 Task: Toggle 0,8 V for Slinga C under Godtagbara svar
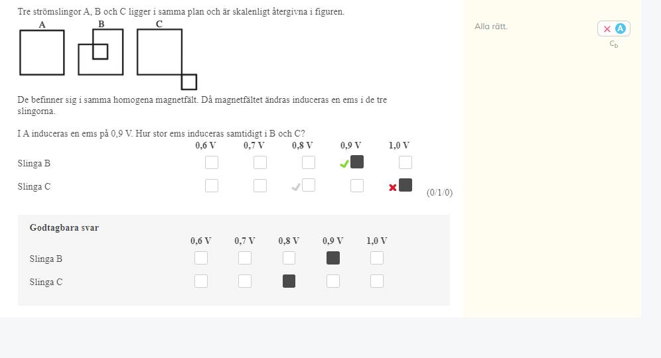(x=289, y=281)
